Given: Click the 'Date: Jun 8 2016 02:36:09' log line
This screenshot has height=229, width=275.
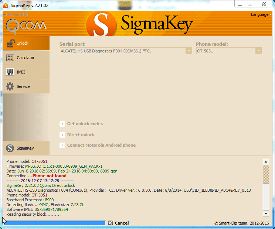Looking at the screenshot, I should [62, 171].
